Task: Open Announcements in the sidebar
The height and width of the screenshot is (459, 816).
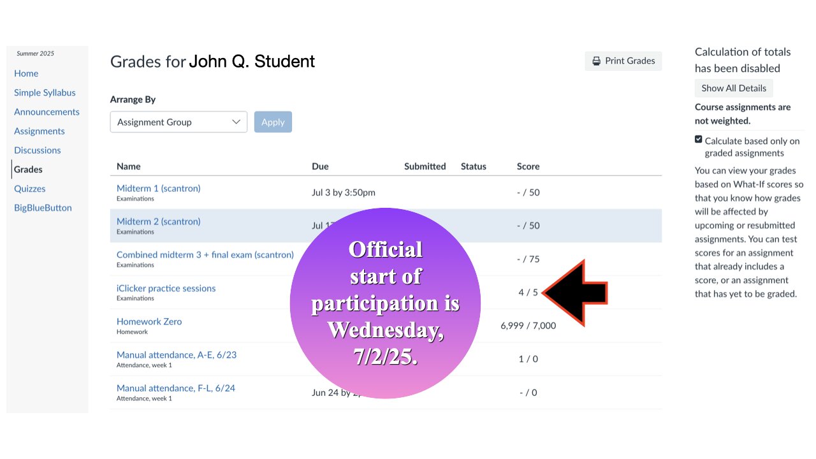Action: (x=47, y=112)
